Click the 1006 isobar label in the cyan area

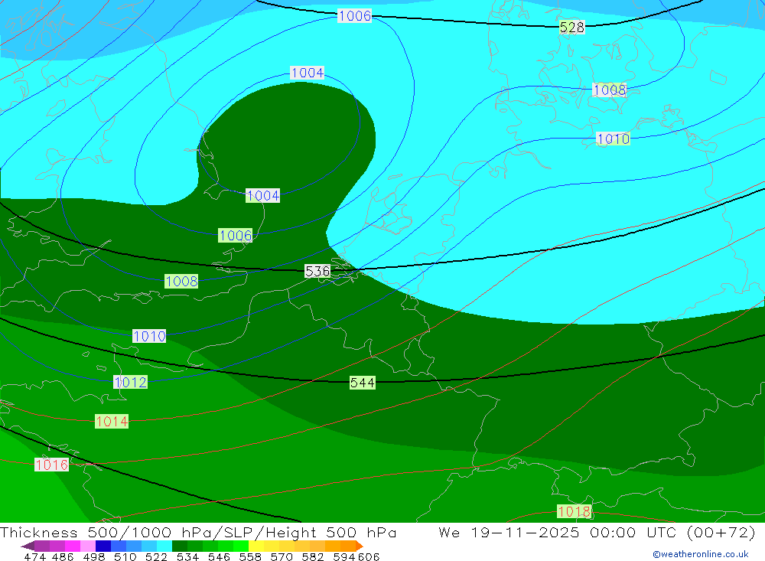point(355,15)
